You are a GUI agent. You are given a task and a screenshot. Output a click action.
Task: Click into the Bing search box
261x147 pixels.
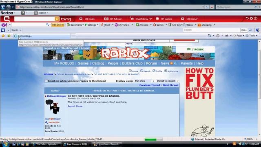pyautogui.click(x=34, y=19)
